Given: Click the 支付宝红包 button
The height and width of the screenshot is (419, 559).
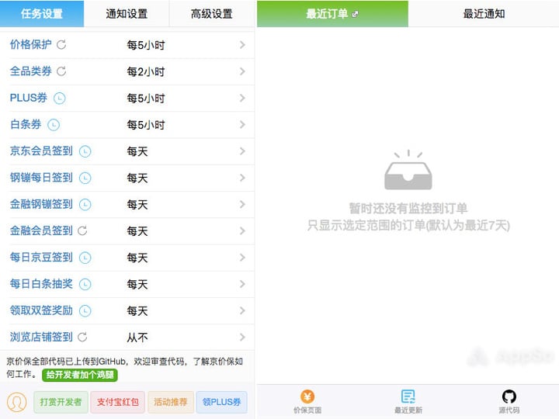Looking at the screenshot, I should [118, 402].
